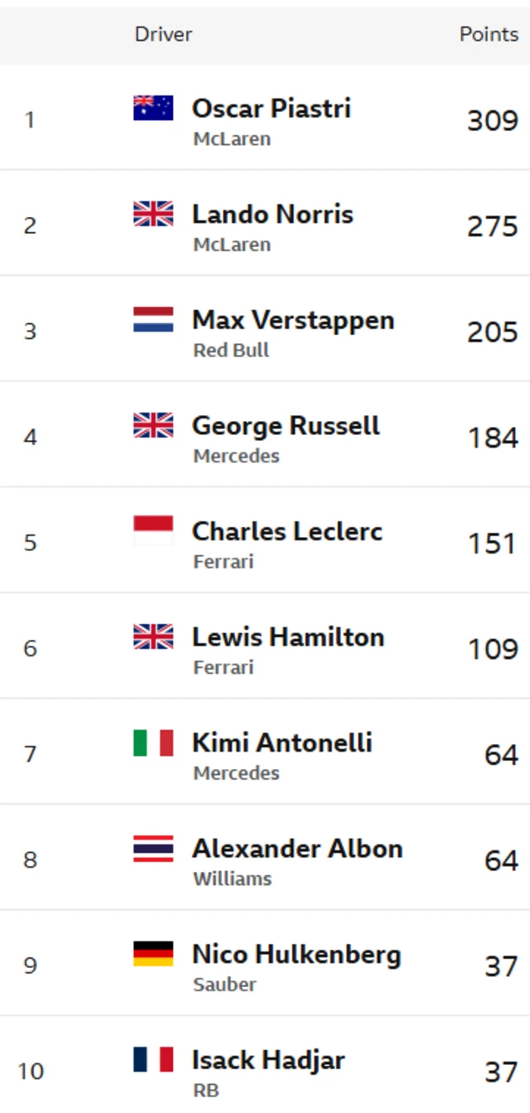Click the Monaco flag next to Charles Leclerc

[153, 530]
